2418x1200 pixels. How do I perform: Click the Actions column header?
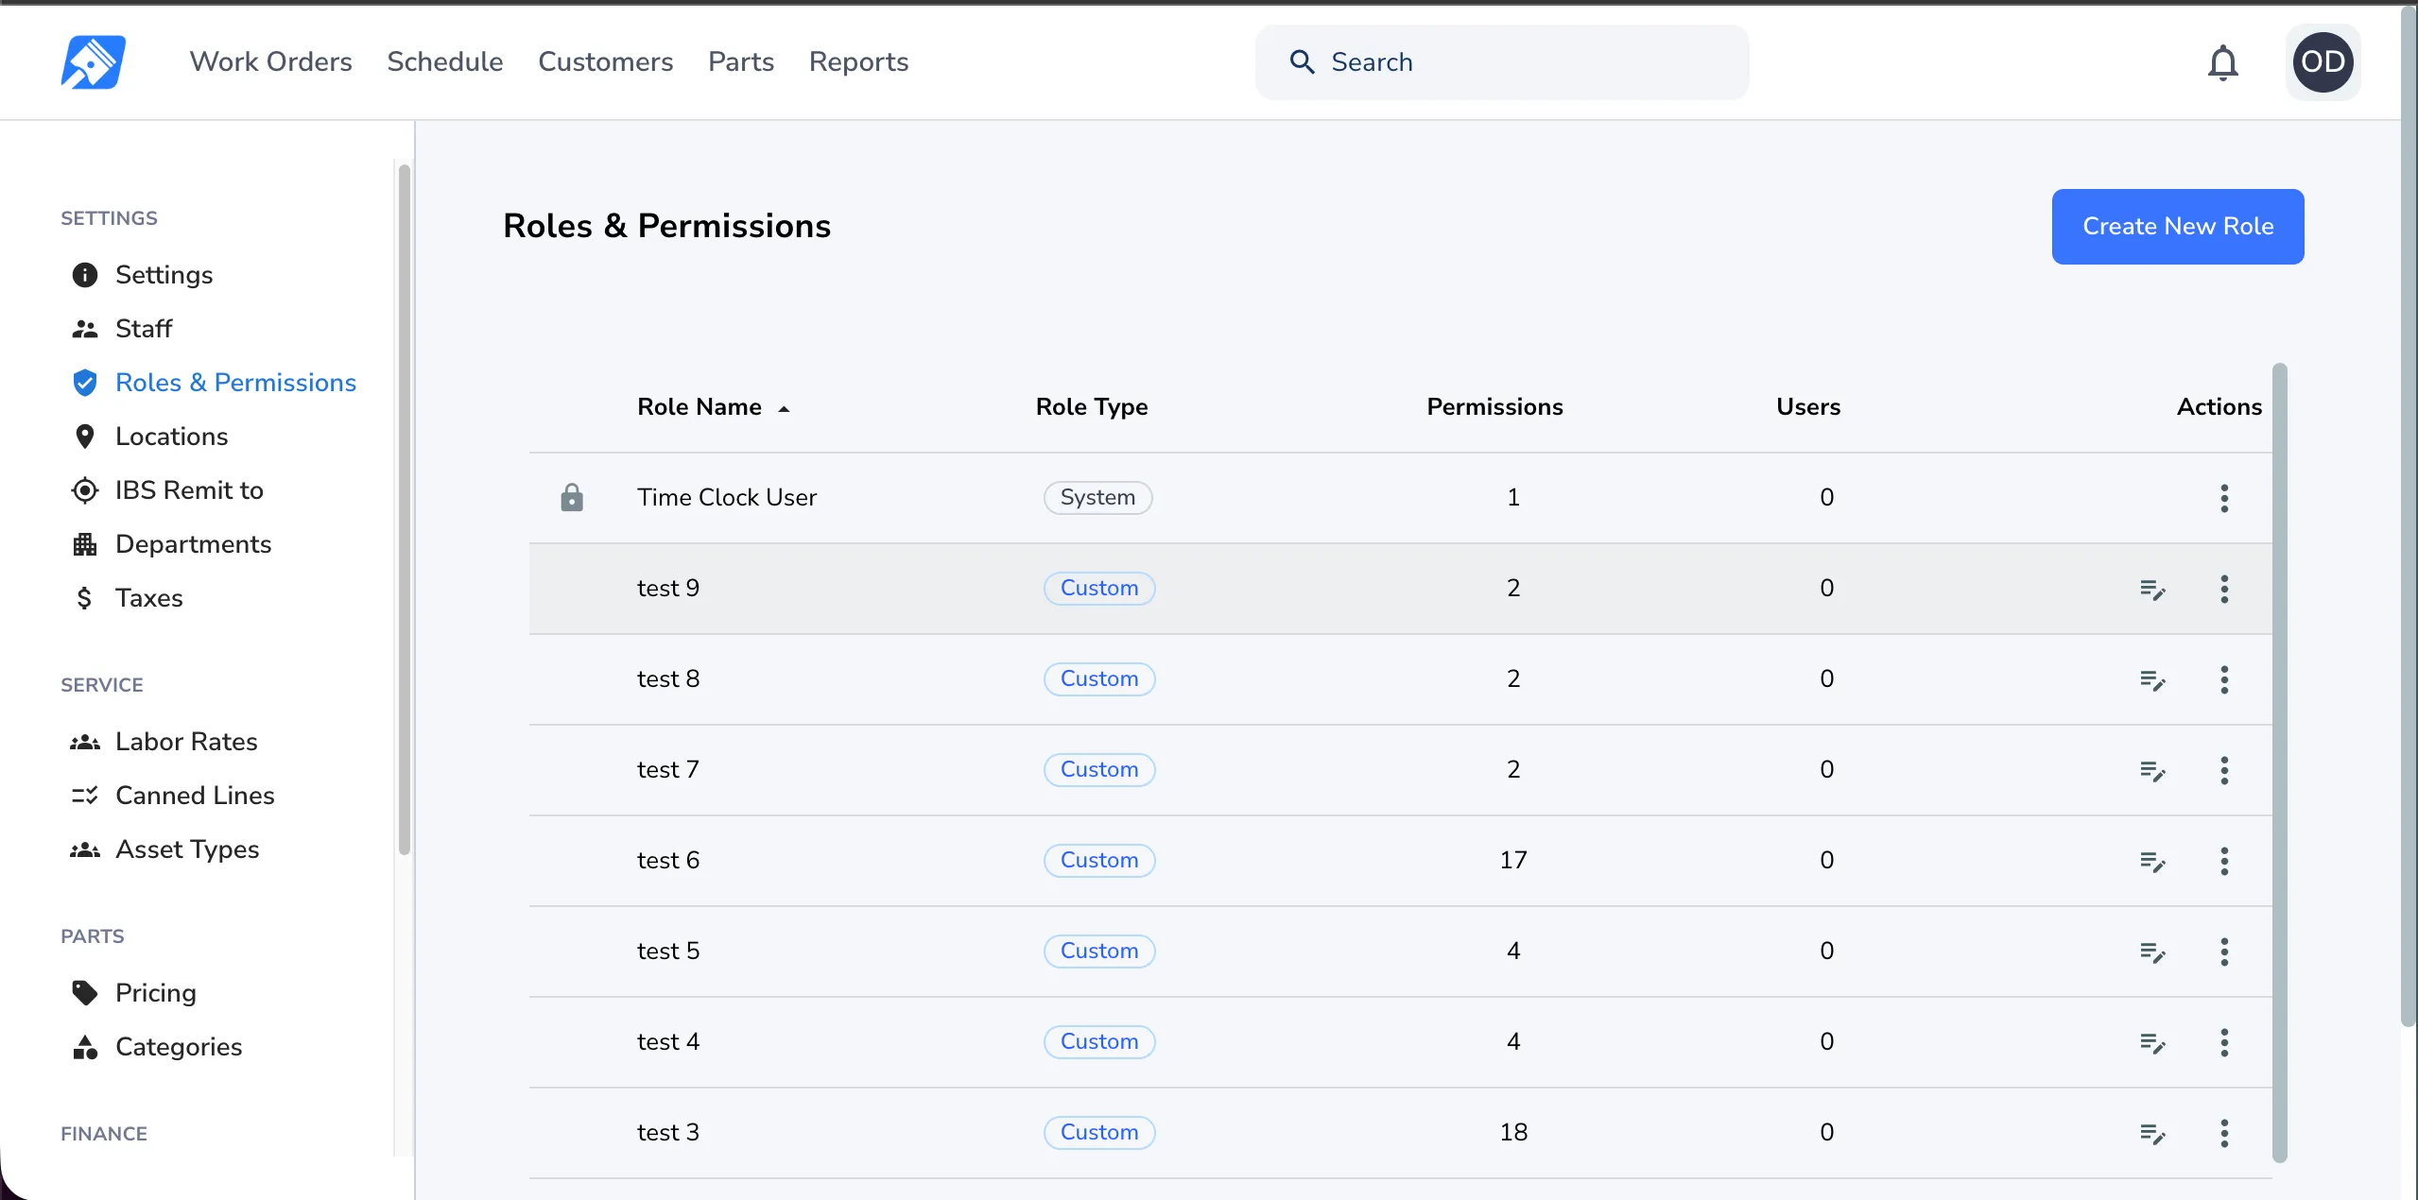[2219, 407]
